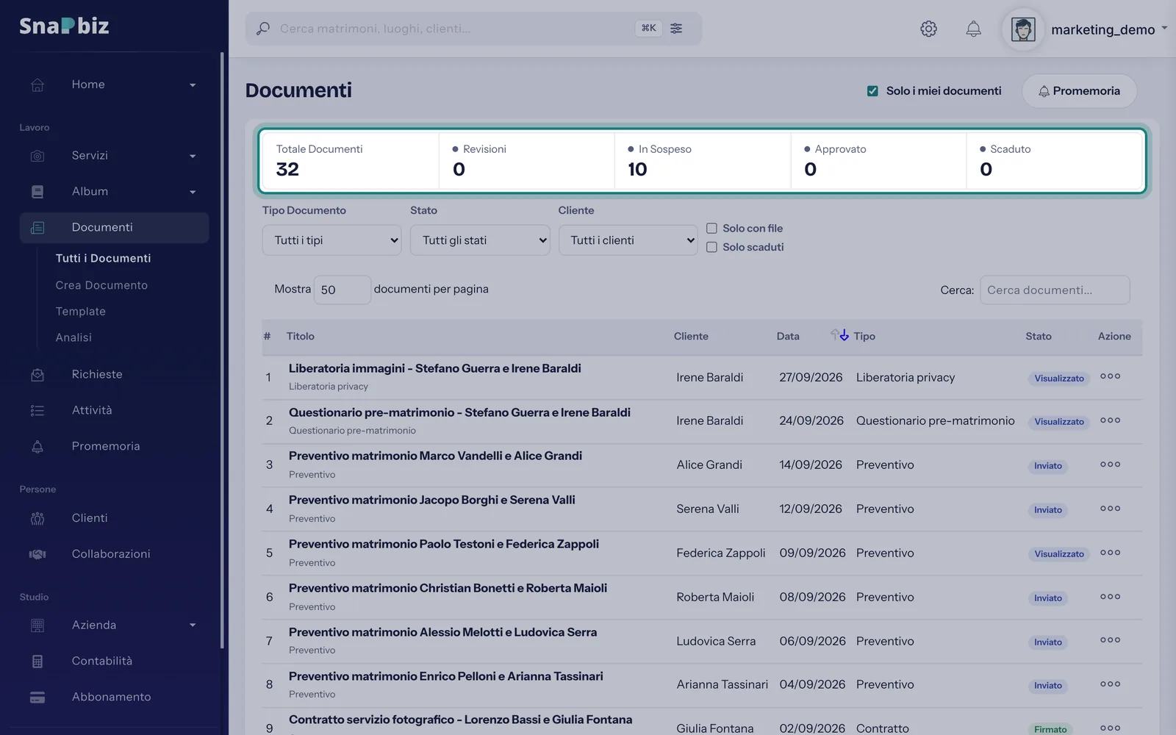Click the Richieste inbox icon
The height and width of the screenshot is (735, 1176).
(x=37, y=375)
